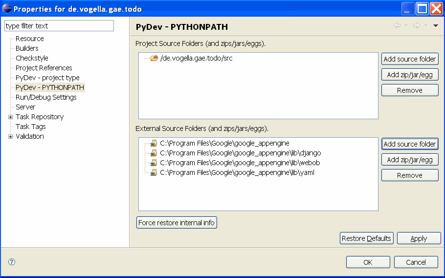This screenshot has height=278, width=445.
Task: Select the Builders properties page
Action: coord(27,48)
